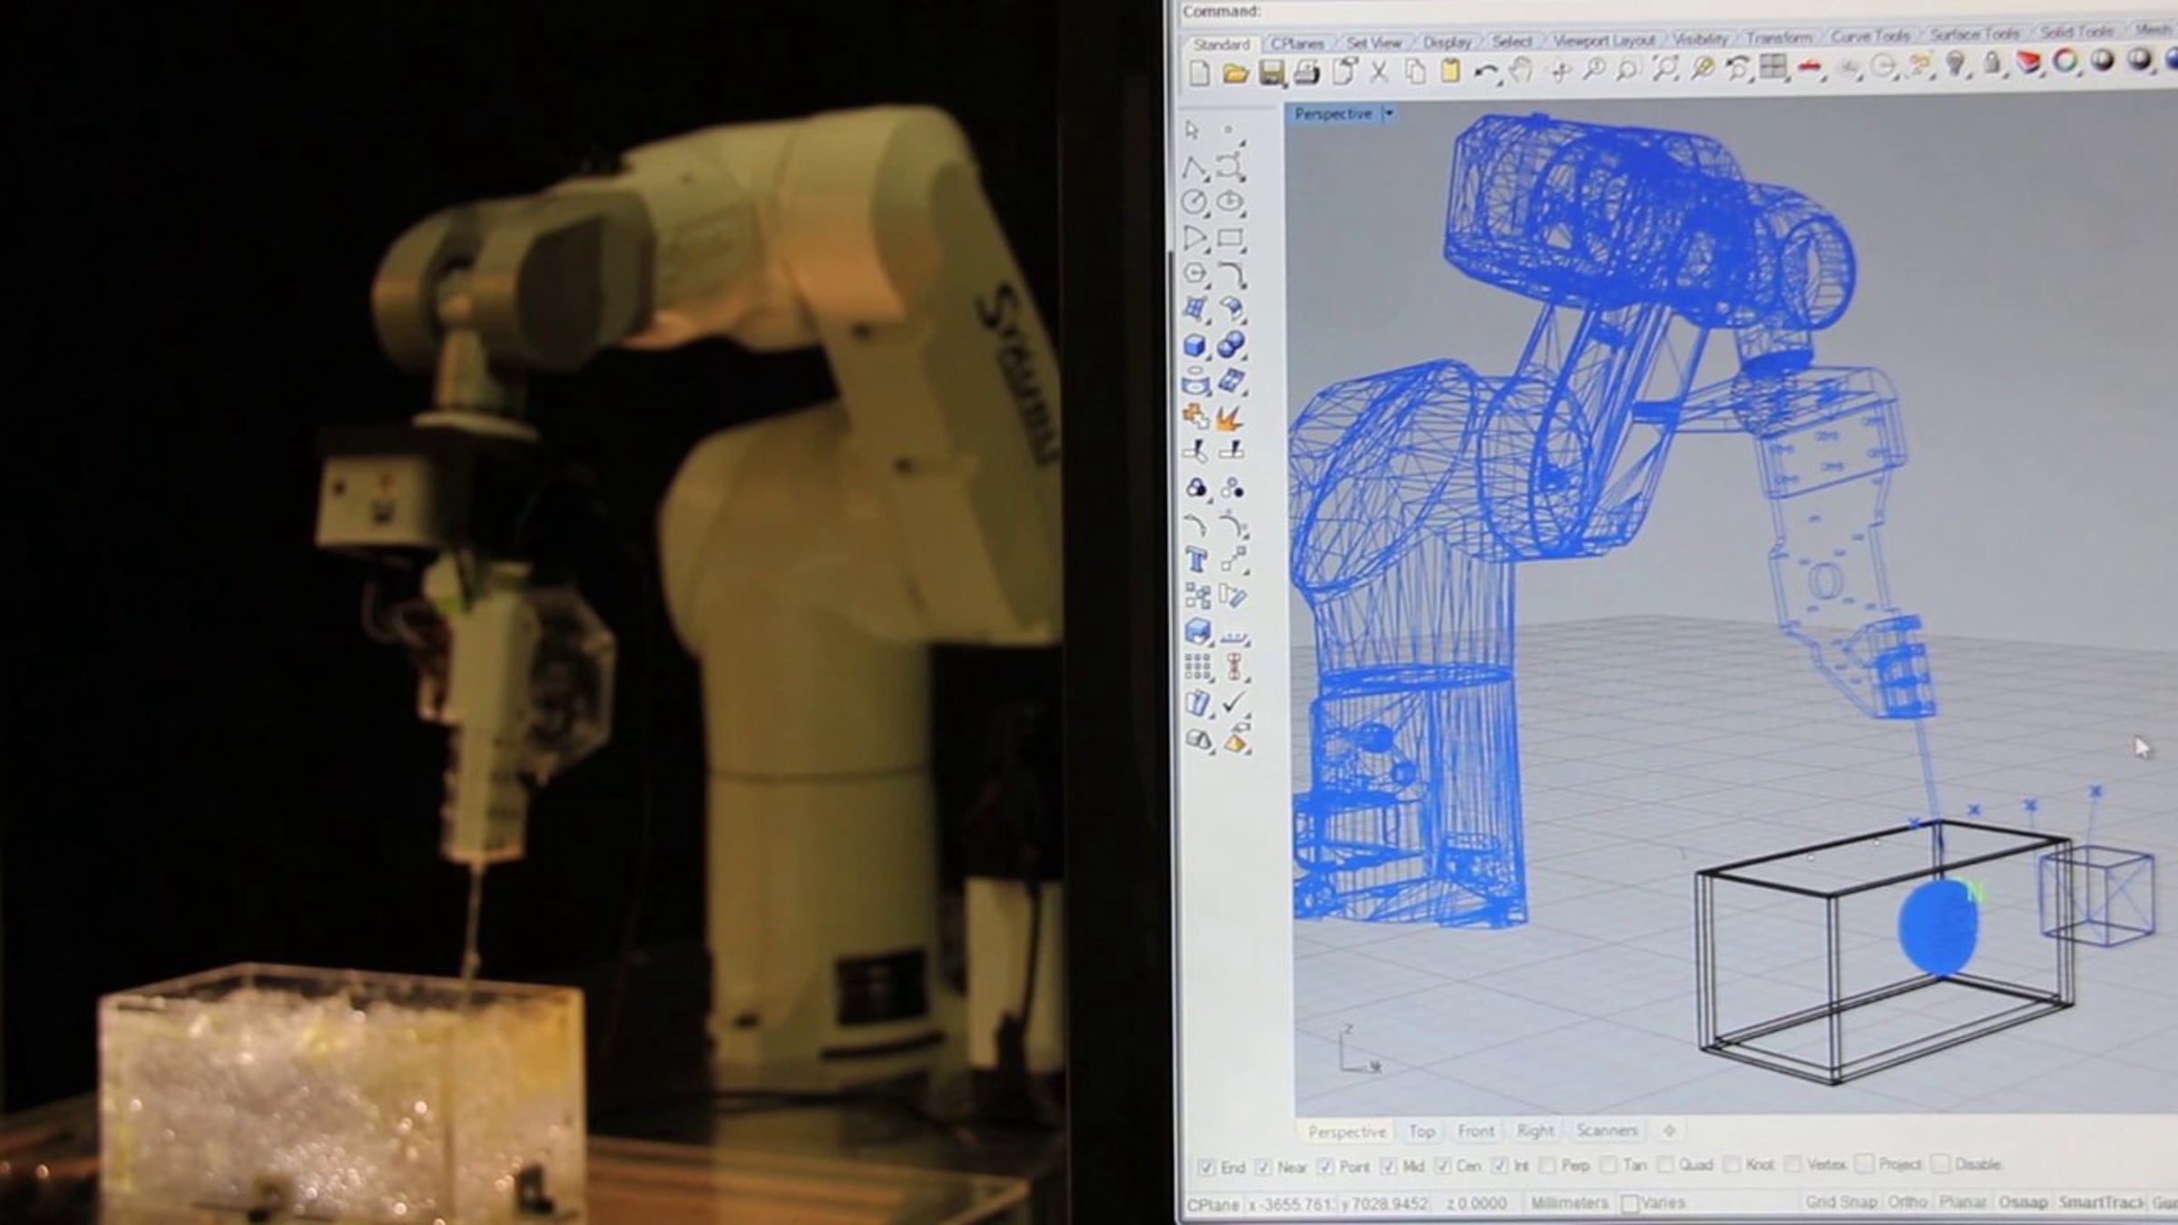The image size is (2178, 1225).
Task: Click the Save file toolbar icon
Action: 1271,73
